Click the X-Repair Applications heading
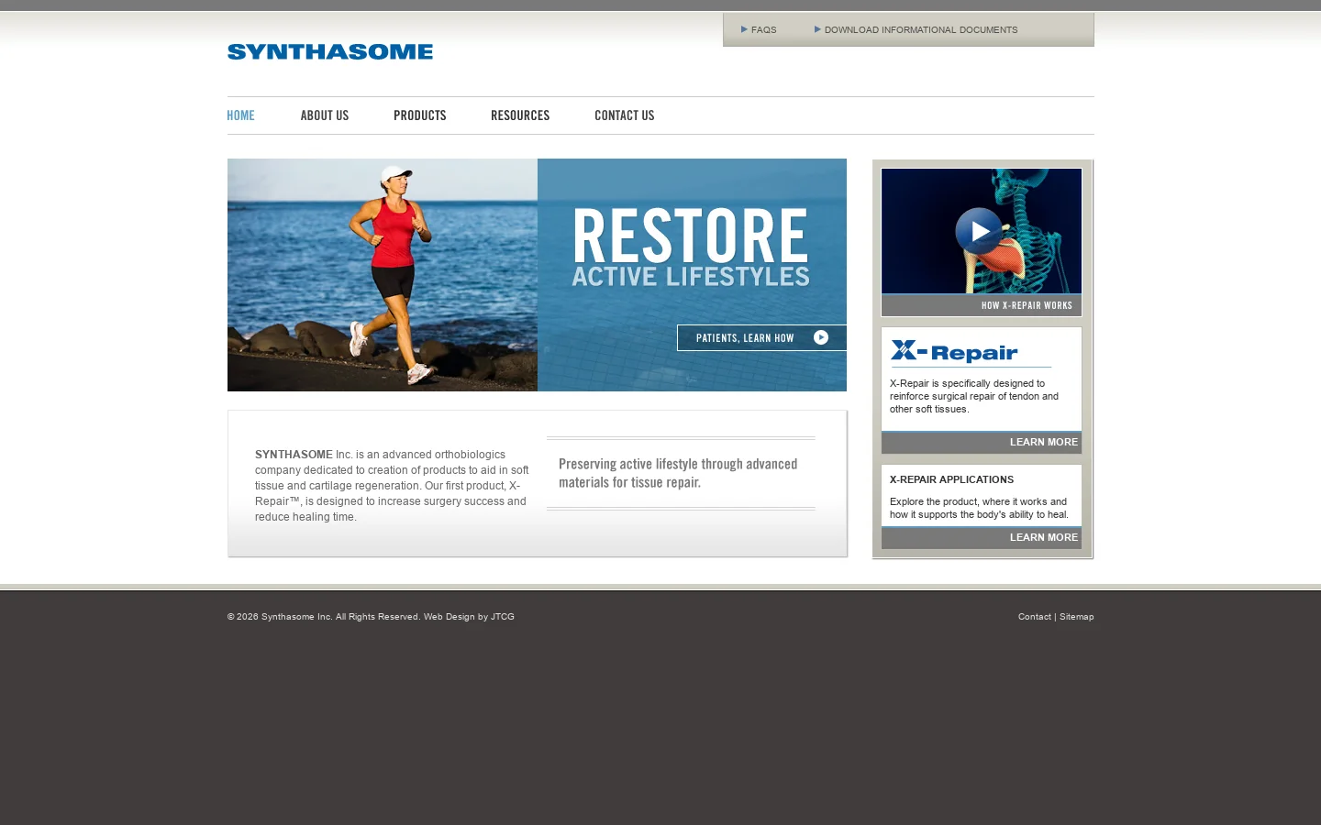This screenshot has height=825, width=1321. (x=951, y=479)
